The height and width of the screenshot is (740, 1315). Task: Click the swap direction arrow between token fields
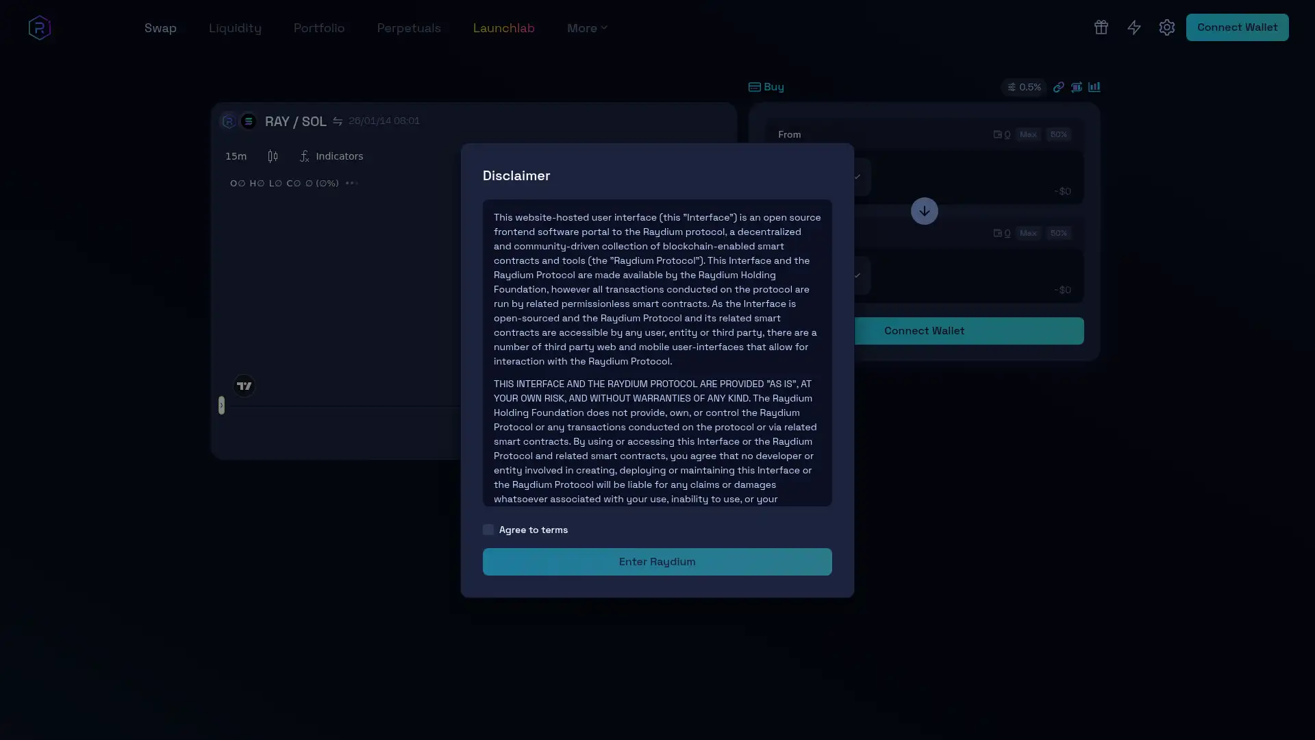923,211
